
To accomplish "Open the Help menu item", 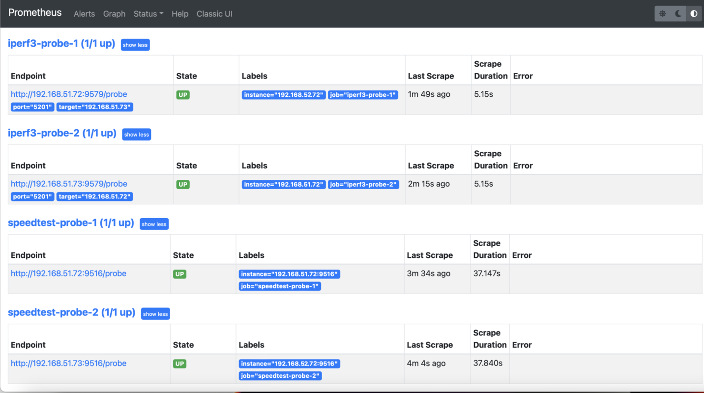I will [180, 14].
